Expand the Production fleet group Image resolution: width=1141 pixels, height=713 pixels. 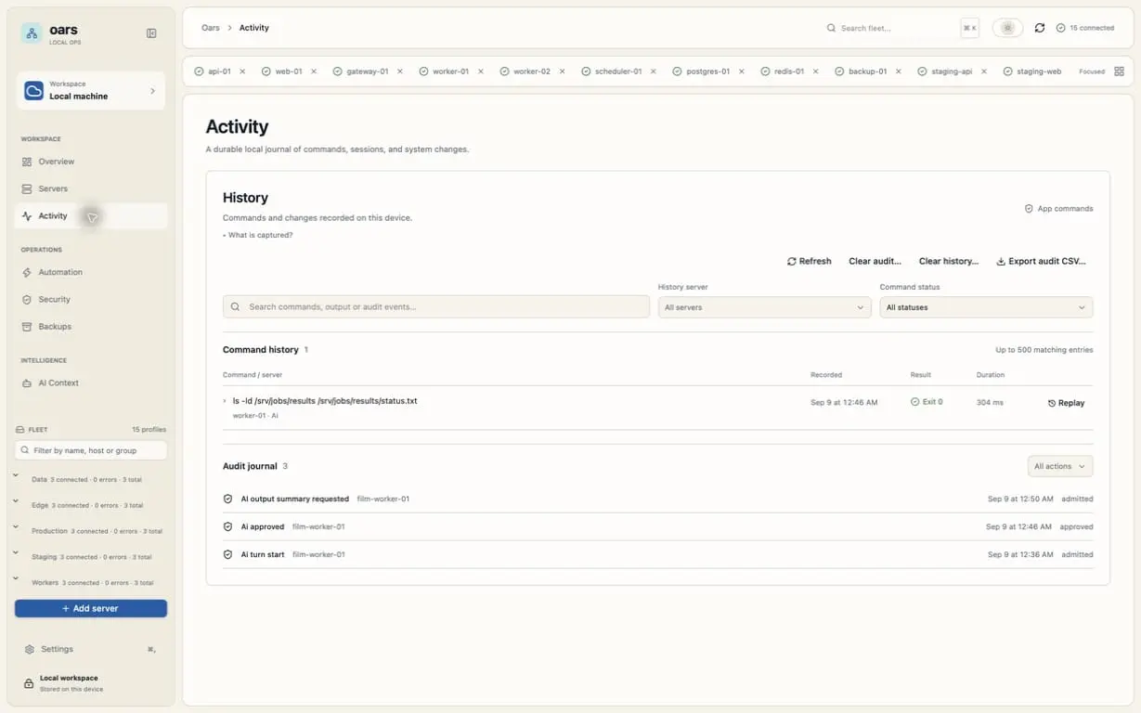point(16,527)
